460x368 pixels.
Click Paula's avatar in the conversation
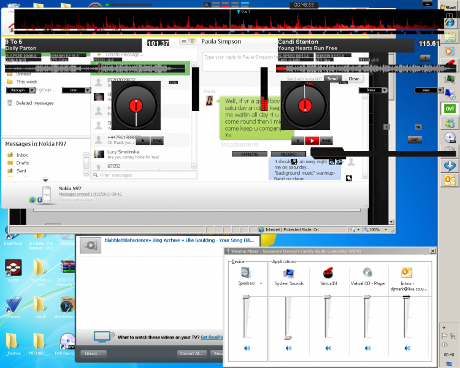pos(209,101)
